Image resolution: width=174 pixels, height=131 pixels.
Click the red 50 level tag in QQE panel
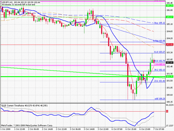point(167,111)
